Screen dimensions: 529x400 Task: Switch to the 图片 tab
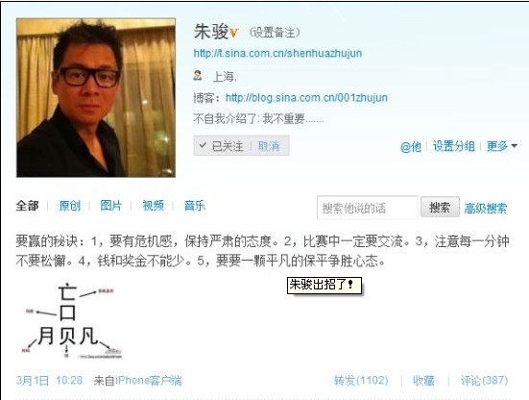click(x=111, y=206)
